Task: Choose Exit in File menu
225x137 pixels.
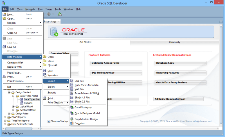Action: pyautogui.click(x=23, y=86)
